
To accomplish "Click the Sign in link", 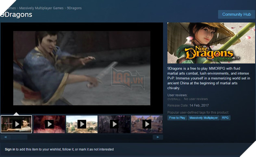I will pyautogui.click(x=10, y=149).
